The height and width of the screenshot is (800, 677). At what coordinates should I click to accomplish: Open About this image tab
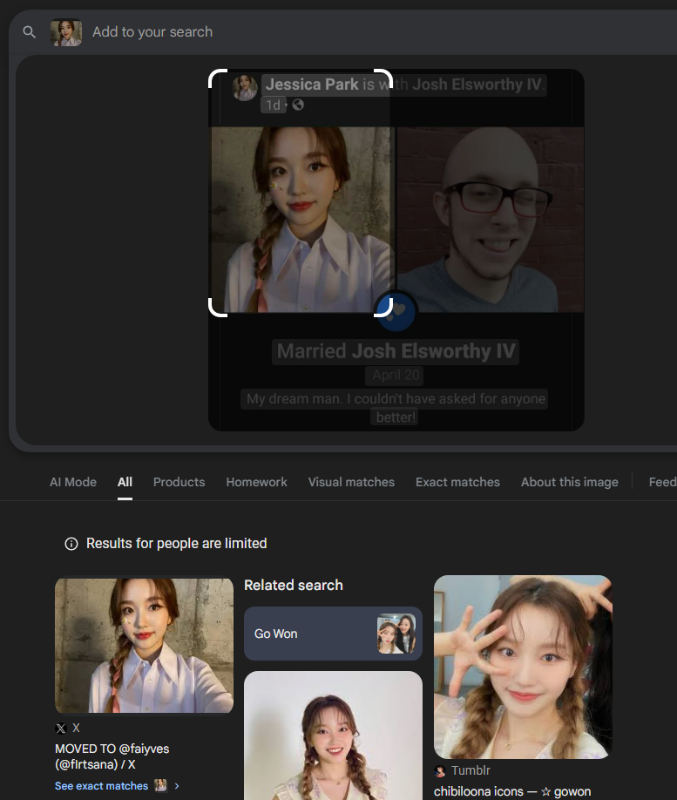tap(569, 482)
